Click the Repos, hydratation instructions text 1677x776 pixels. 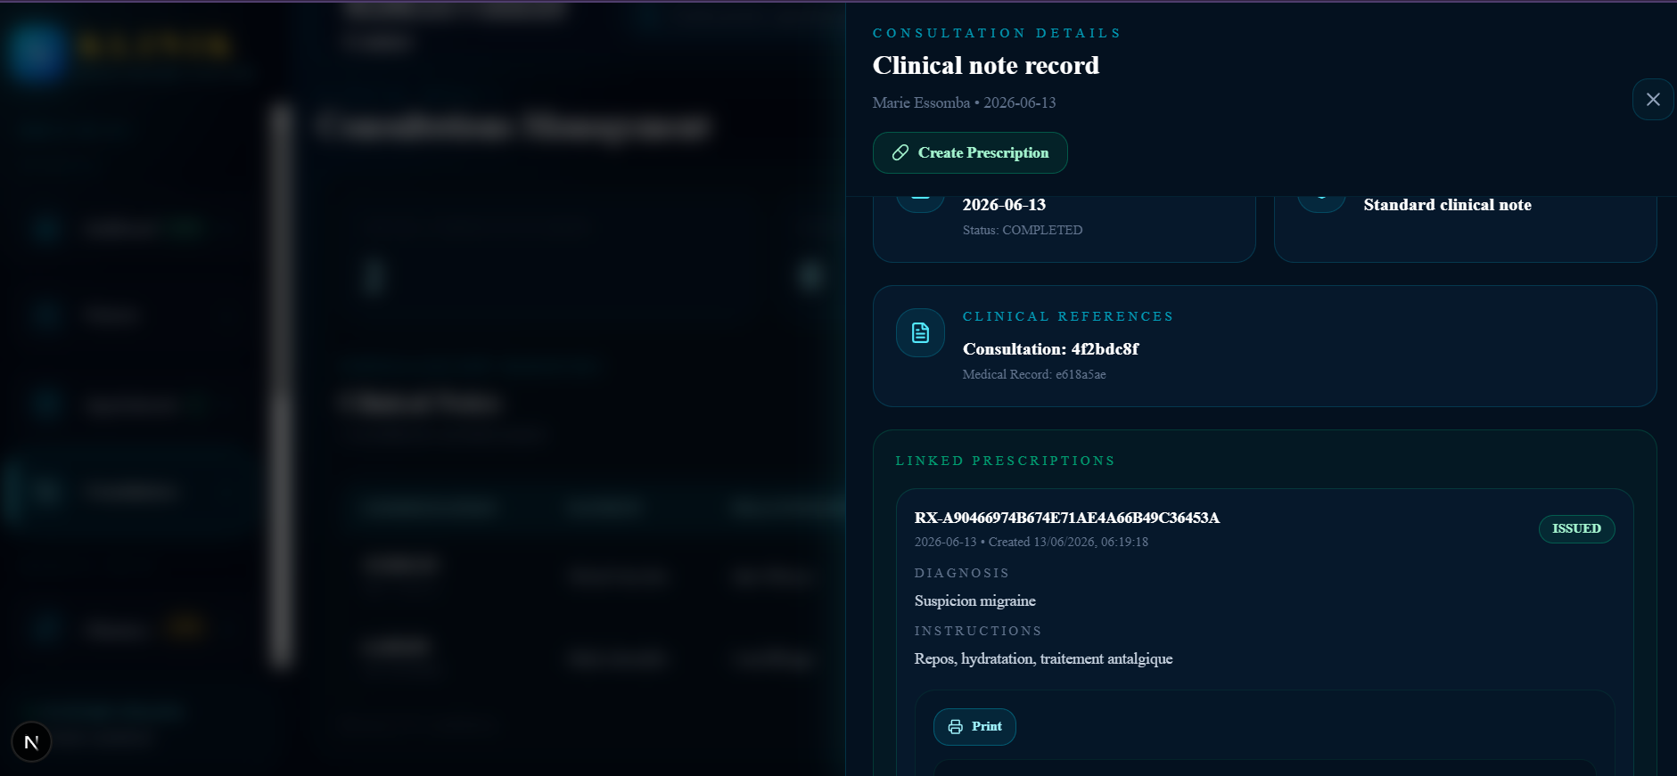pyautogui.click(x=1043, y=658)
